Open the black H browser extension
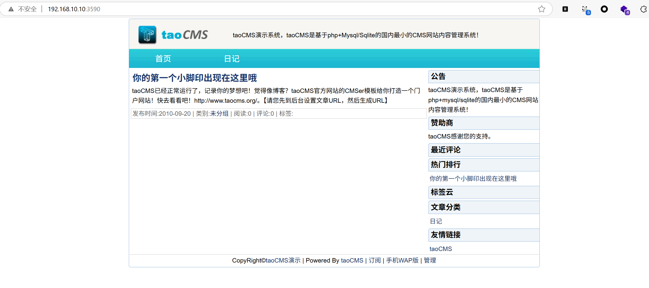Screen dimensions: 649x288 coord(565,9)
